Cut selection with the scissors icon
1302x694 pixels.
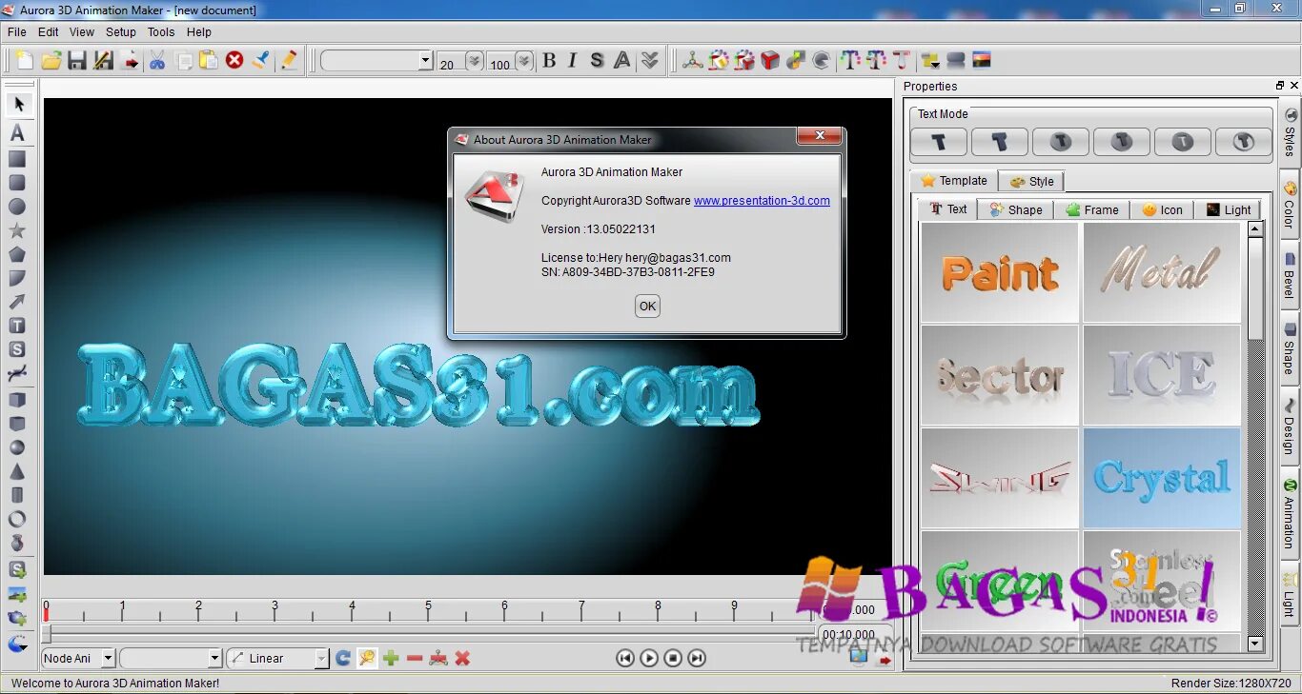(x=157, y=61)
